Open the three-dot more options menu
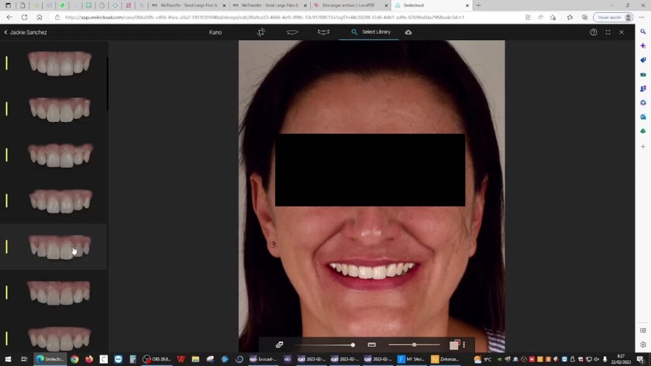651x366 pixels. pyautogui.click(x=464, y=344)
